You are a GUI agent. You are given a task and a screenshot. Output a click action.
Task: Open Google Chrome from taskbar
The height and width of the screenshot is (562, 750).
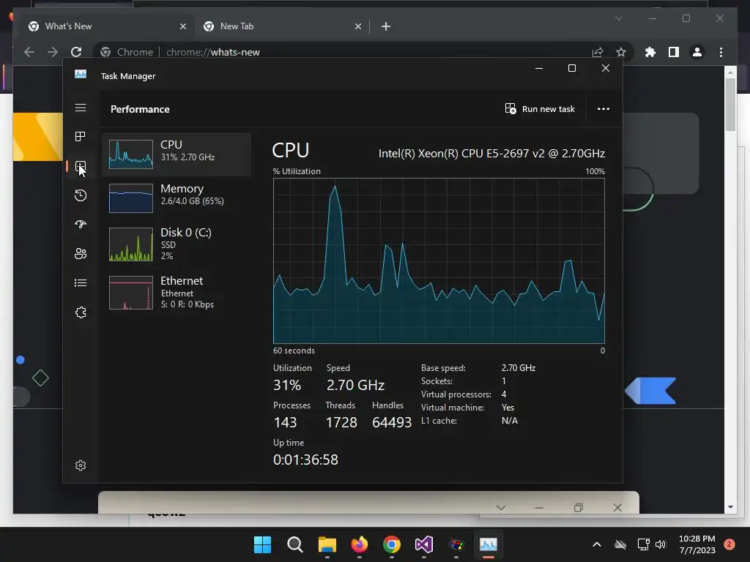coord(392,544)
